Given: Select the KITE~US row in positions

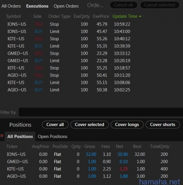Looking at the screenshot, I should [88, 169].
